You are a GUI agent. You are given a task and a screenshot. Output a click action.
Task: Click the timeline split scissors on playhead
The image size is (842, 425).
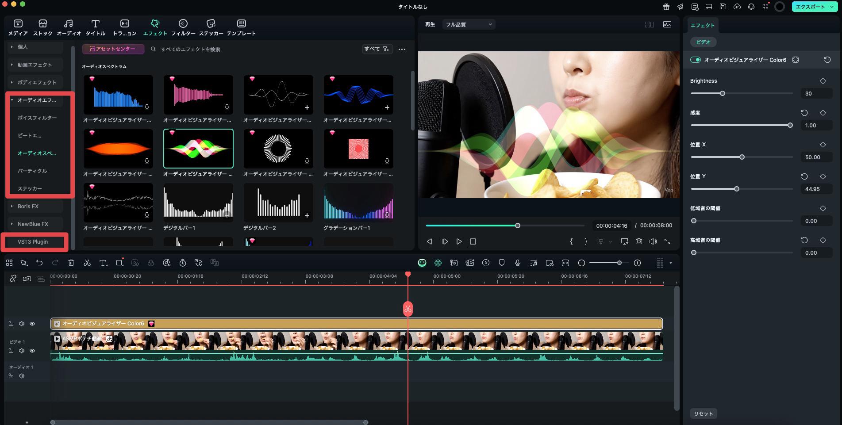[x=408, y=309]
